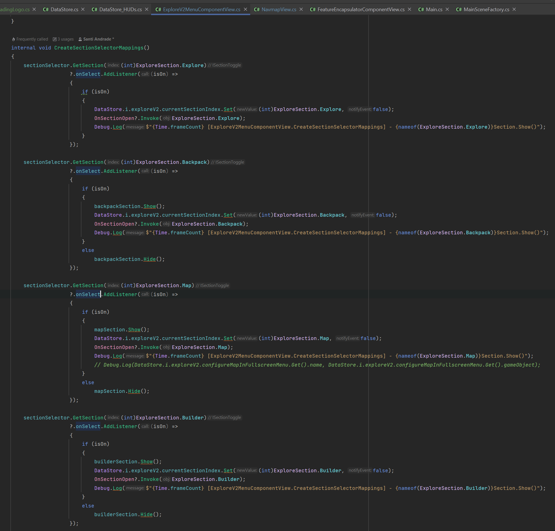Click the underlined Show call on mapSection

coord(134,330)
